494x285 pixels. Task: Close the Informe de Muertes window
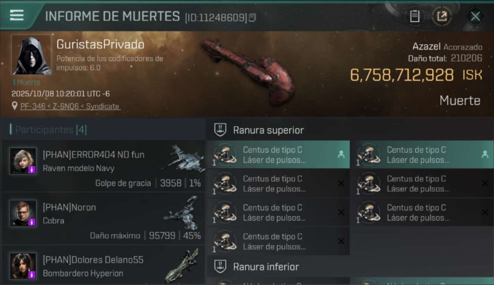pyautogui.click(x=475, y=16)
